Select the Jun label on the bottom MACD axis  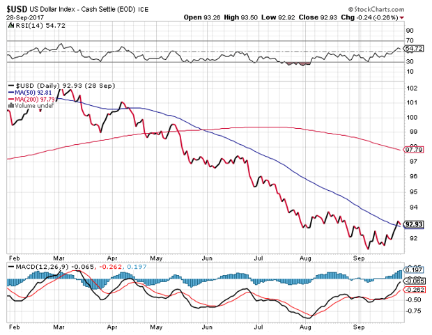[206, 325]
